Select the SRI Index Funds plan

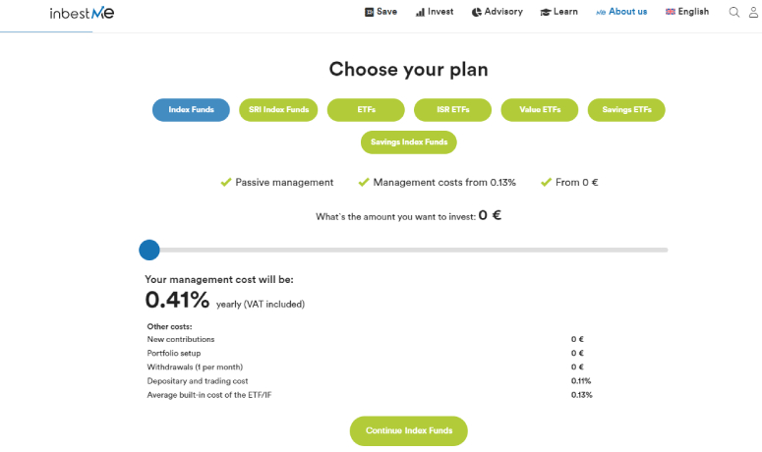(278, 110)
